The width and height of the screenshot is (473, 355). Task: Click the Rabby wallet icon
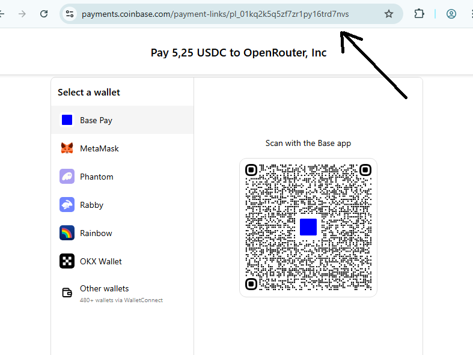(x=67, y=205)
